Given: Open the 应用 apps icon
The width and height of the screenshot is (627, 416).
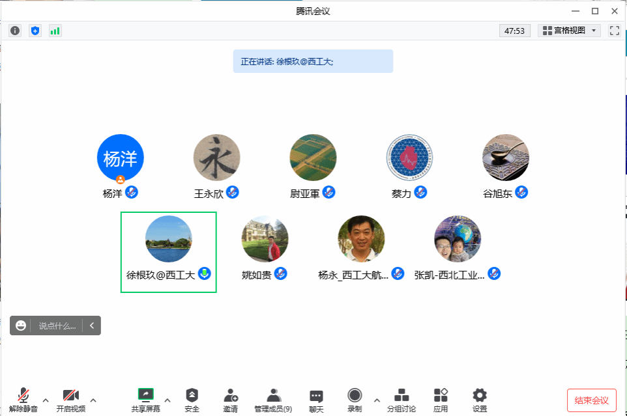Looking at the screenshot, I should [441, 399].
